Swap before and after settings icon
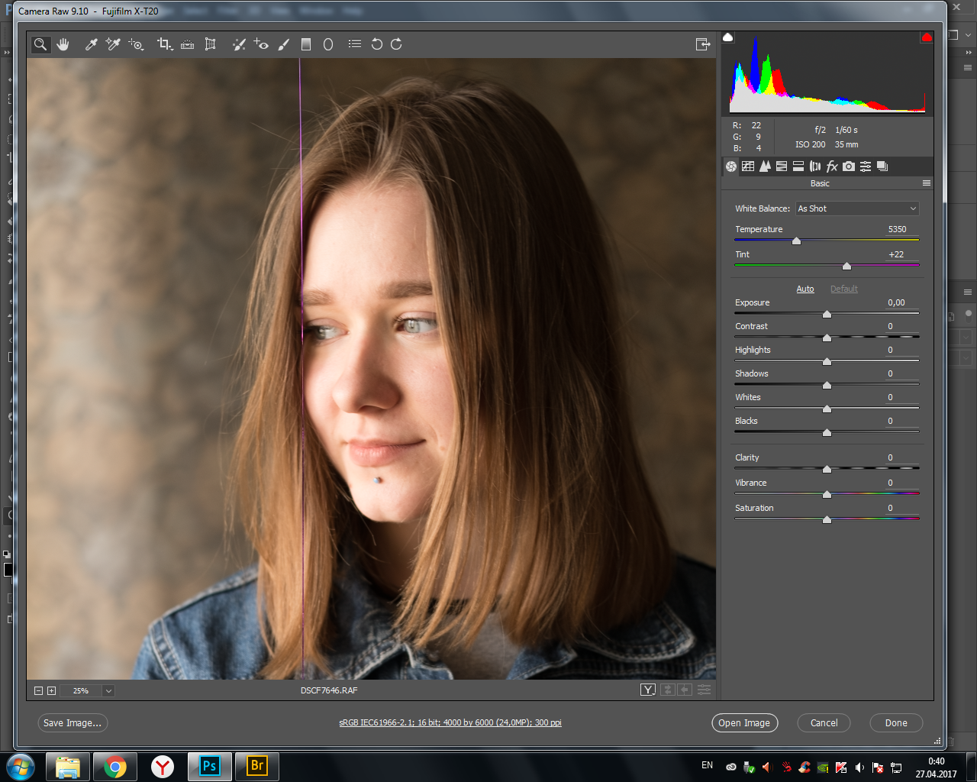 click(668, 690)
